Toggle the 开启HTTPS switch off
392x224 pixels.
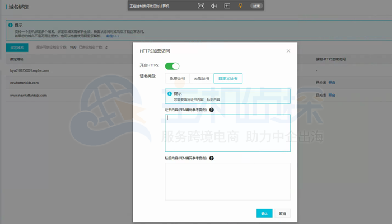pos(172,66)
